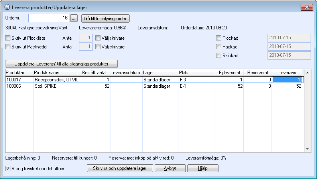Click Standardlager cell in Receptionsdisk row
The height and width of the screenshot is (179, 317).
click(x=161, y=80)
